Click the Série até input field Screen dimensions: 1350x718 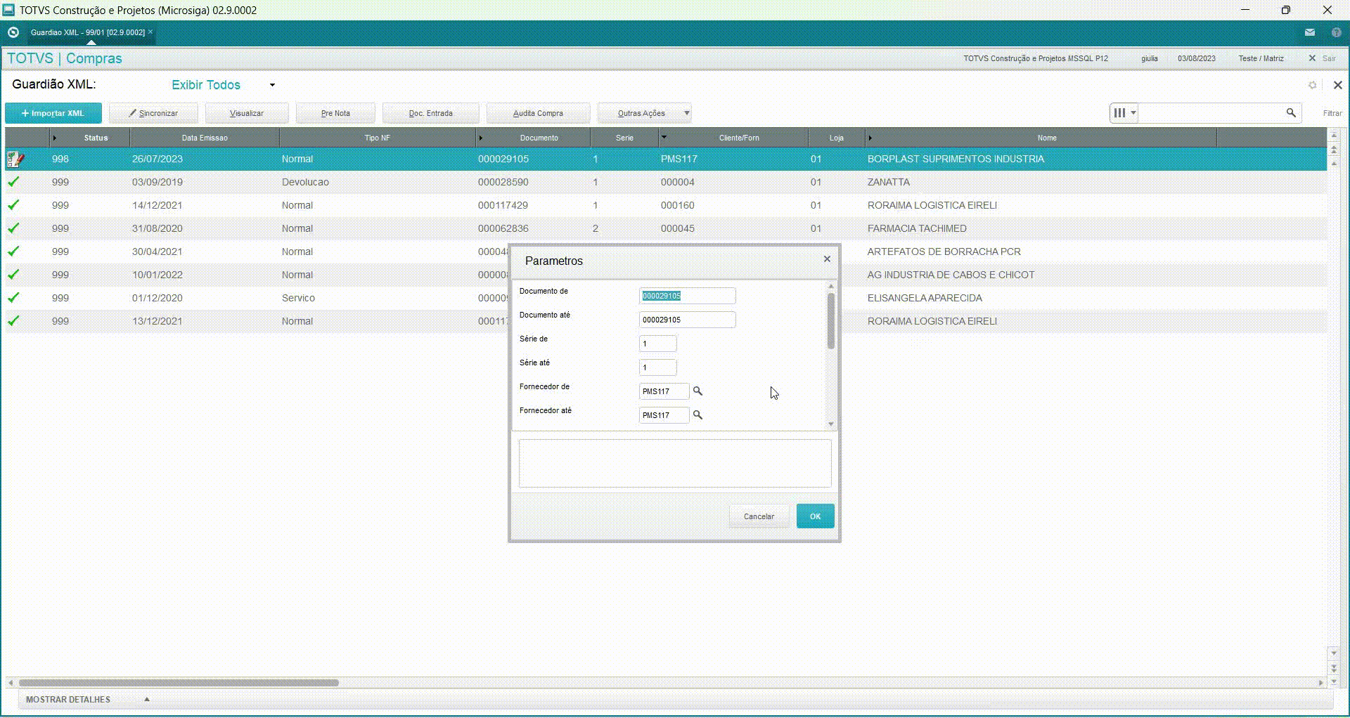coord(657,367)
